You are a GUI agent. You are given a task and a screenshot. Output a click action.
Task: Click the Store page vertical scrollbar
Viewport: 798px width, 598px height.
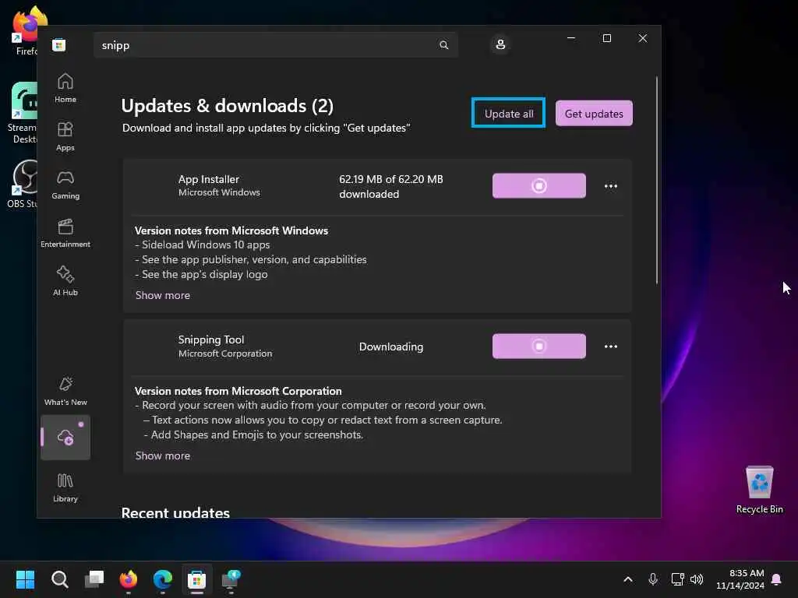(x=656, y=180)
